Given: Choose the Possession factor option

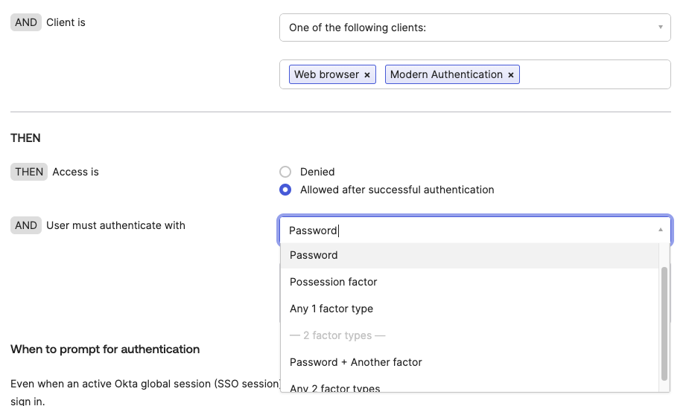Looking at the screenshot, I should click(x=333, y=282).
